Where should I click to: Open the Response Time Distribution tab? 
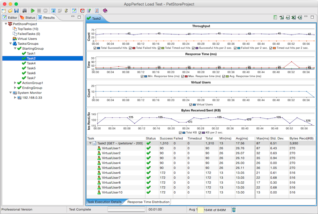[x=148, y=202]
